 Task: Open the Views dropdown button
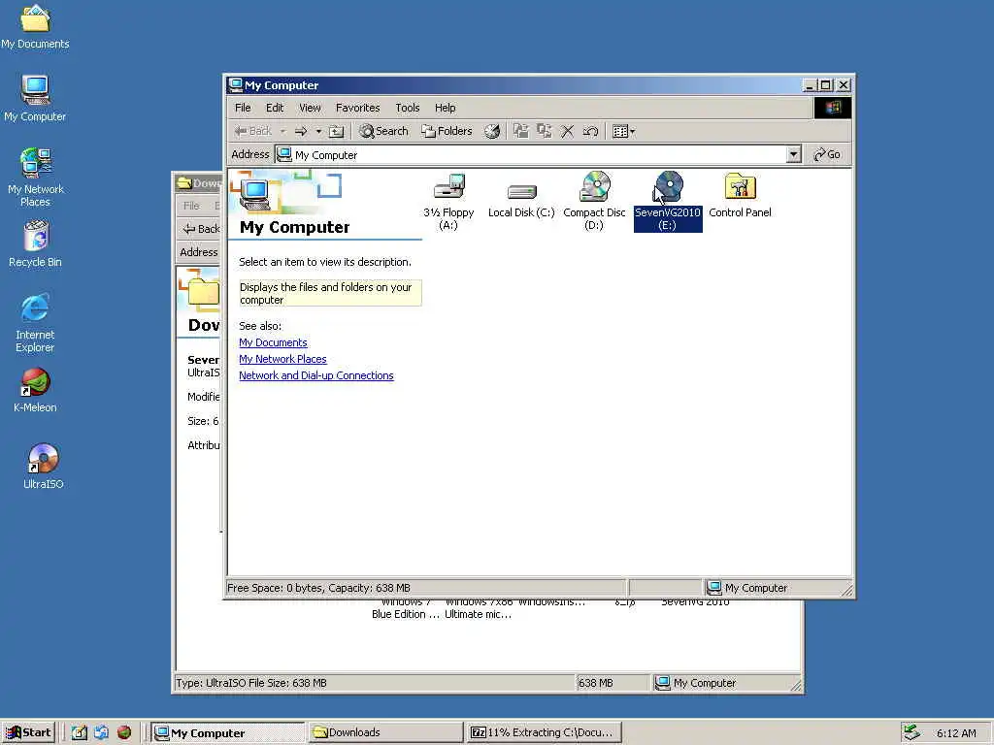[624, 131]
